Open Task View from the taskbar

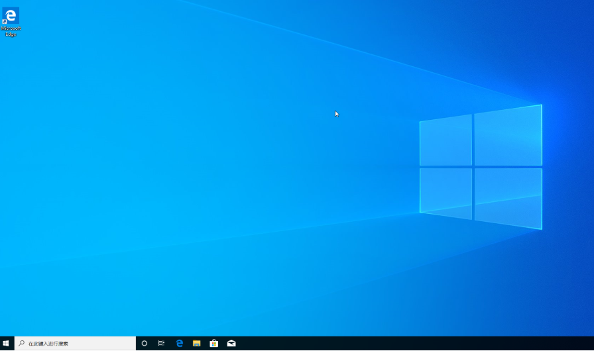[161, 344]
